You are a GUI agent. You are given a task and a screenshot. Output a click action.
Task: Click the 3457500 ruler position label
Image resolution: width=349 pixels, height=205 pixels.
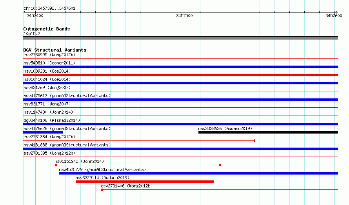click(184, 16)
